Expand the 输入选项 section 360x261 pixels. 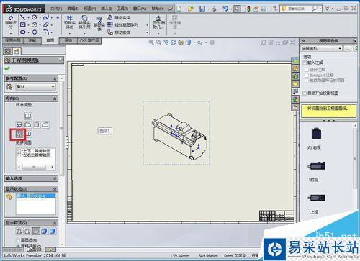click(x=55, y=178)
